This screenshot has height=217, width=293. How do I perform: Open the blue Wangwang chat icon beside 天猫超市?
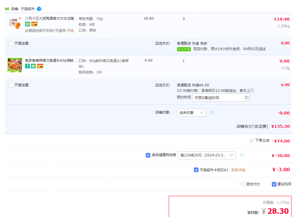(39, 9)
